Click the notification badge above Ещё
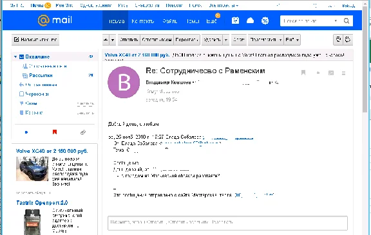The width and height of the screenshot is (371, 235). pyautogui.click(x=218, y=15)
